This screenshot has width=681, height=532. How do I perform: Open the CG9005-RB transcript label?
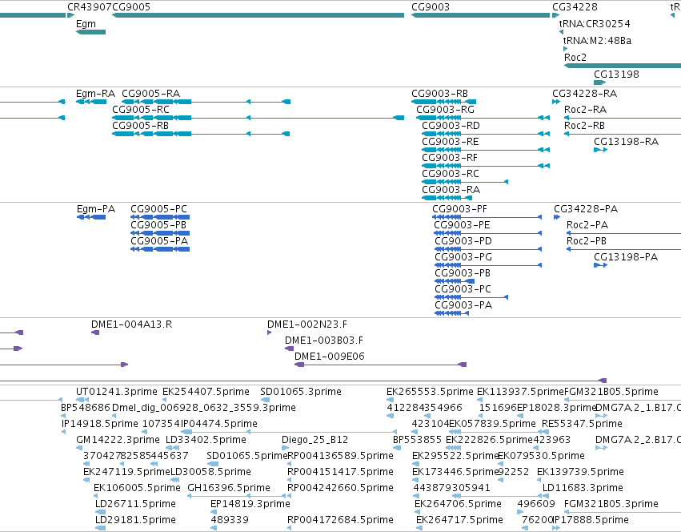[x=140, y=126]
